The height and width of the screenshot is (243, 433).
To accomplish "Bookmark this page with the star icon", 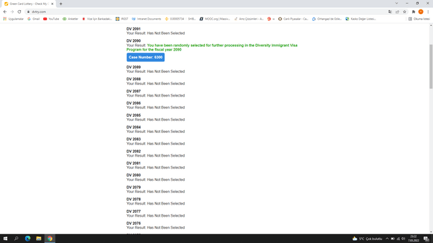I will (x=405, y=12).
